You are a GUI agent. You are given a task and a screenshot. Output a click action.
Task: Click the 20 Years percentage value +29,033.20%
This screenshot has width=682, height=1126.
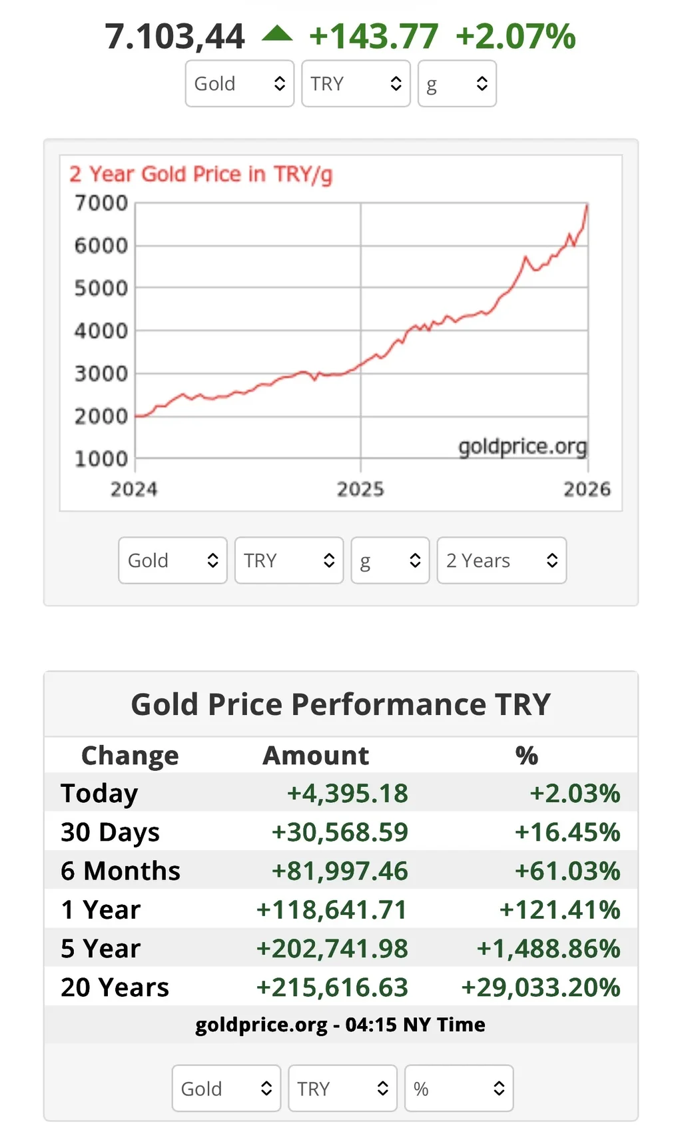(541, 987)
